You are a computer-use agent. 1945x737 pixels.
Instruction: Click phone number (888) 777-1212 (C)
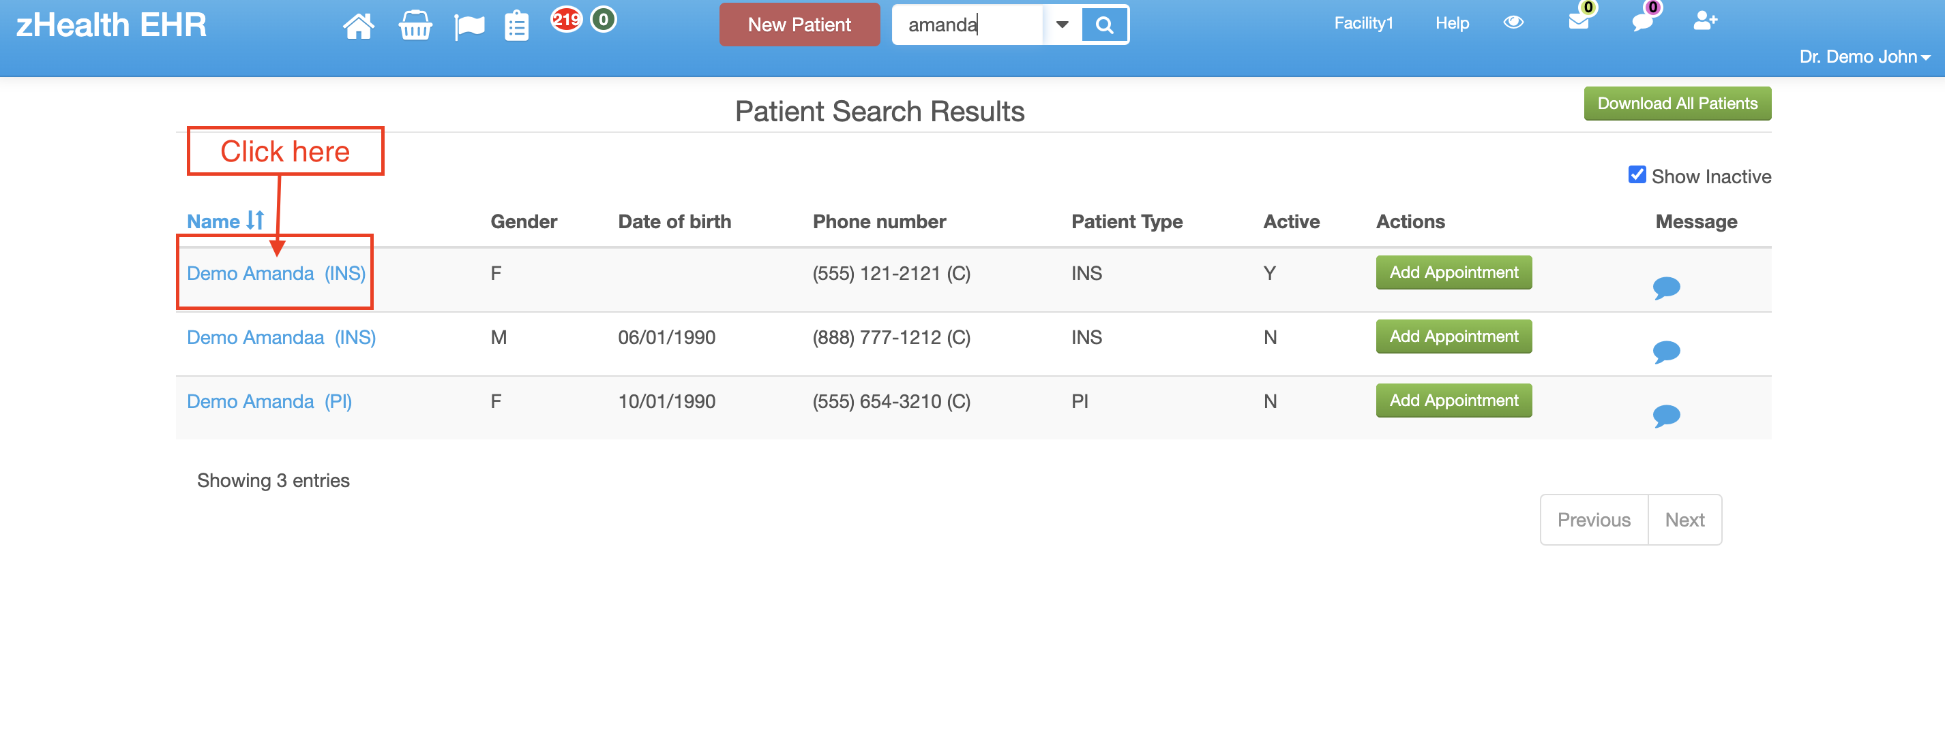click(x=891, y=337)
